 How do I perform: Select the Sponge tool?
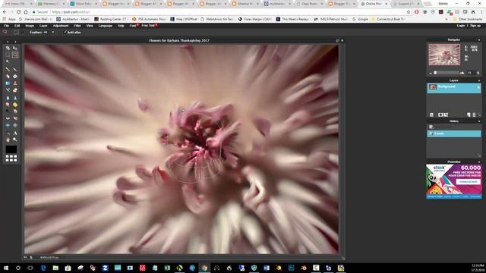click(x=15, y=105)
